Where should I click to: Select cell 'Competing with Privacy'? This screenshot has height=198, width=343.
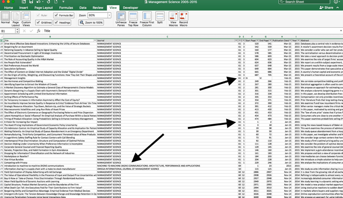click(x=50, y=163)
